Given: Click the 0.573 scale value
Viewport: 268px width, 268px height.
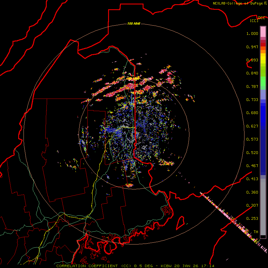Looking at the screenshot, I should [252, 139].
